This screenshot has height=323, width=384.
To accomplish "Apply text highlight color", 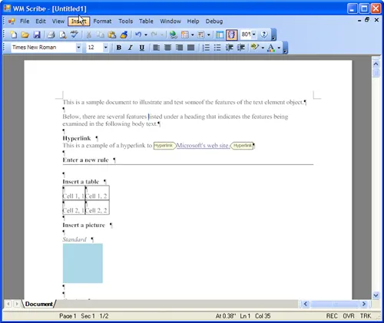I will click(x=254, y=48).
